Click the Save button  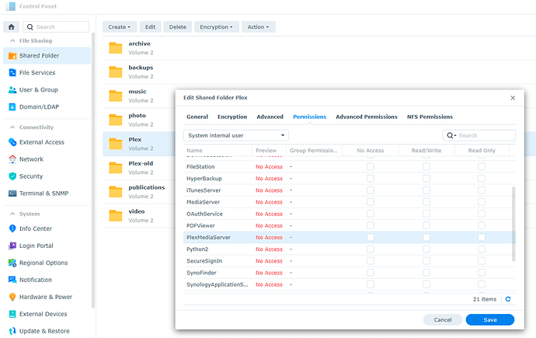point(490,320)
